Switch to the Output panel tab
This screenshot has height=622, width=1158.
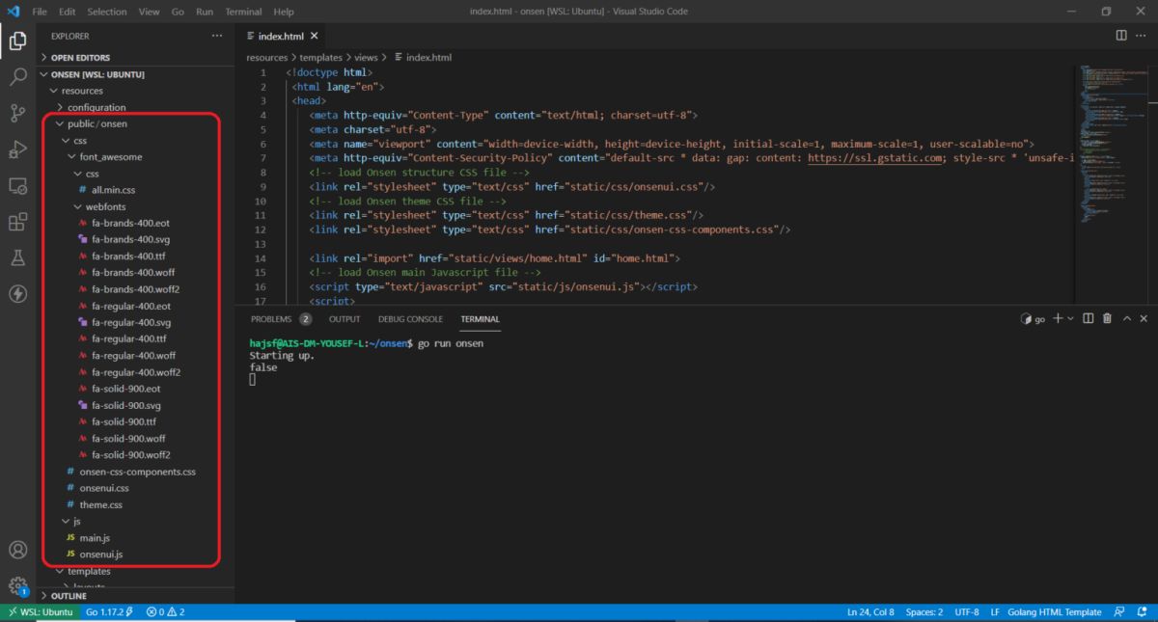click(x=345, y=319)
